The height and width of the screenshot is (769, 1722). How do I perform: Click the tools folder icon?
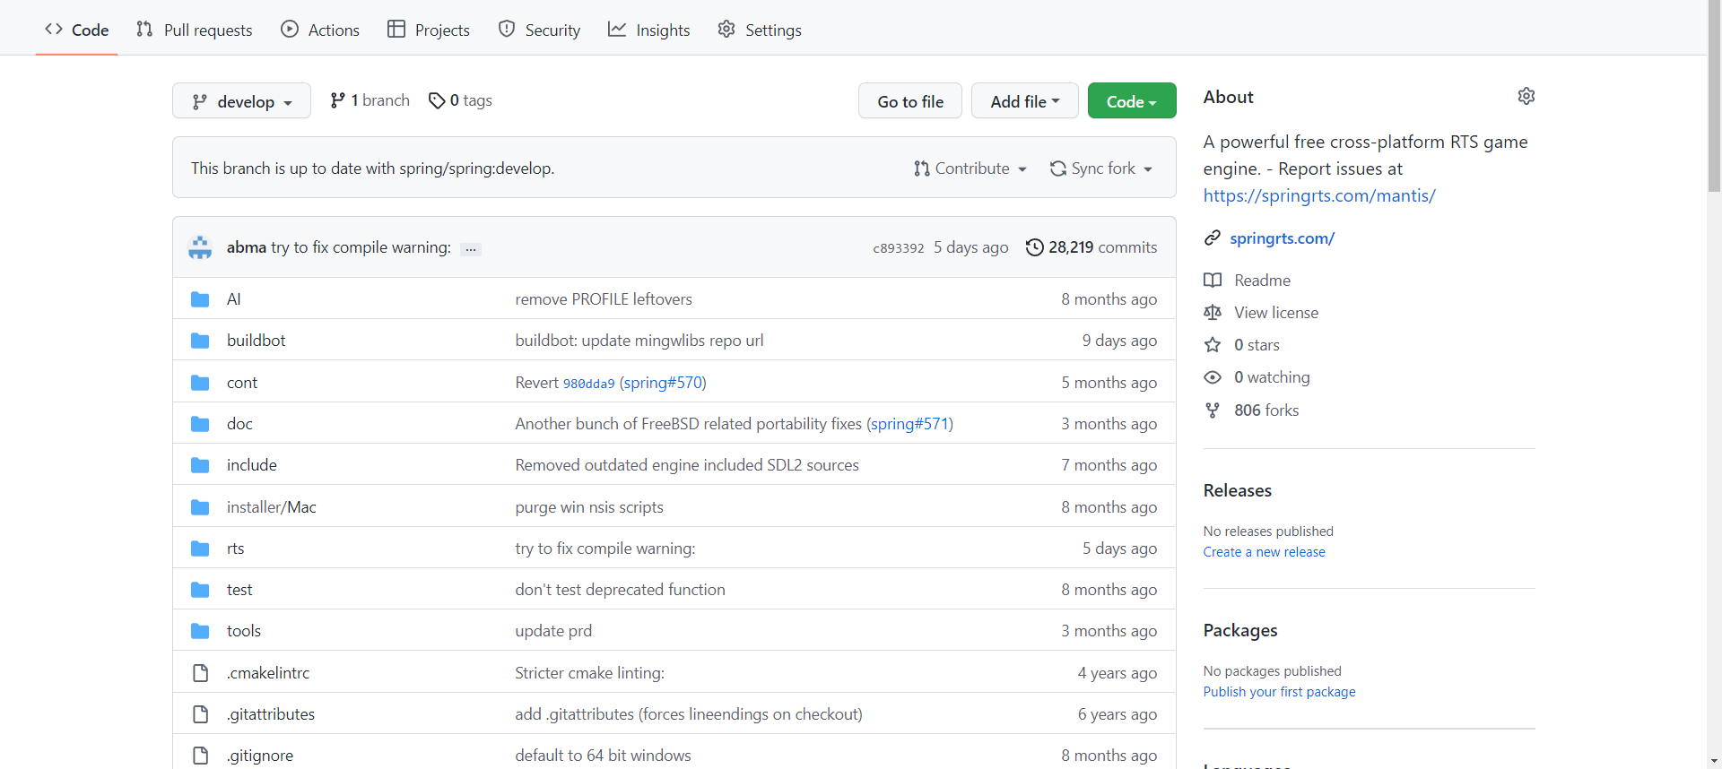200,631
